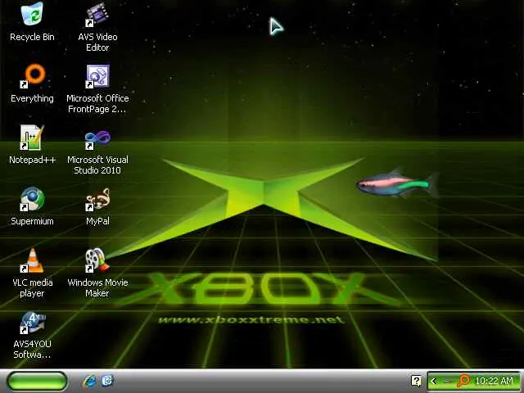The width and height of the screenshot is (524, 393).
Task: Expand hidden tray icons with arrow
Action: 434,381
